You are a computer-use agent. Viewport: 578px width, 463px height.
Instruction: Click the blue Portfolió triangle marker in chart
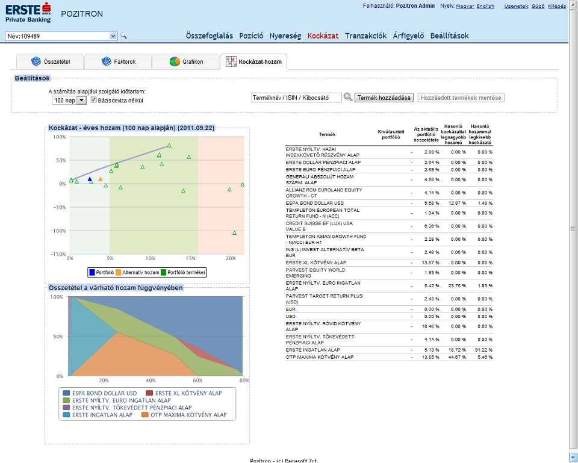(90, 179)
